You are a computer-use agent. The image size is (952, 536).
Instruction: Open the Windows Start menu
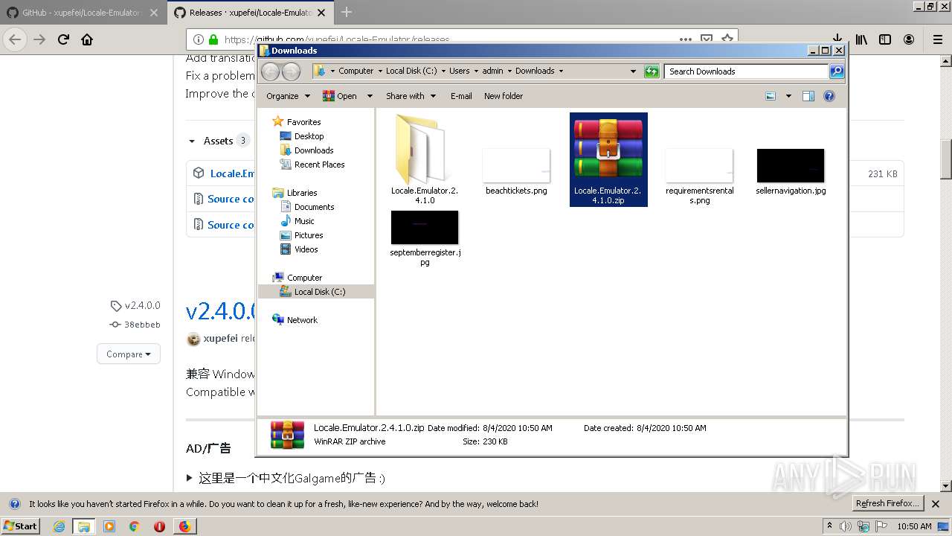(21, 526)
